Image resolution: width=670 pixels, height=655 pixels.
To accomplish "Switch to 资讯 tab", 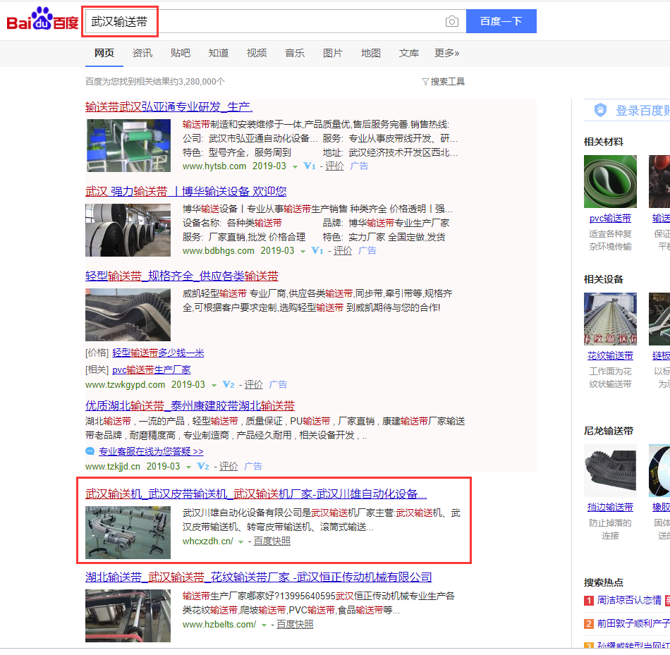I will 142,53.
